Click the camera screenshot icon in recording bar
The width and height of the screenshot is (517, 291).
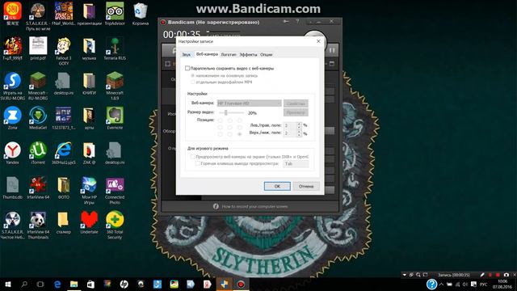coord(506,275)
